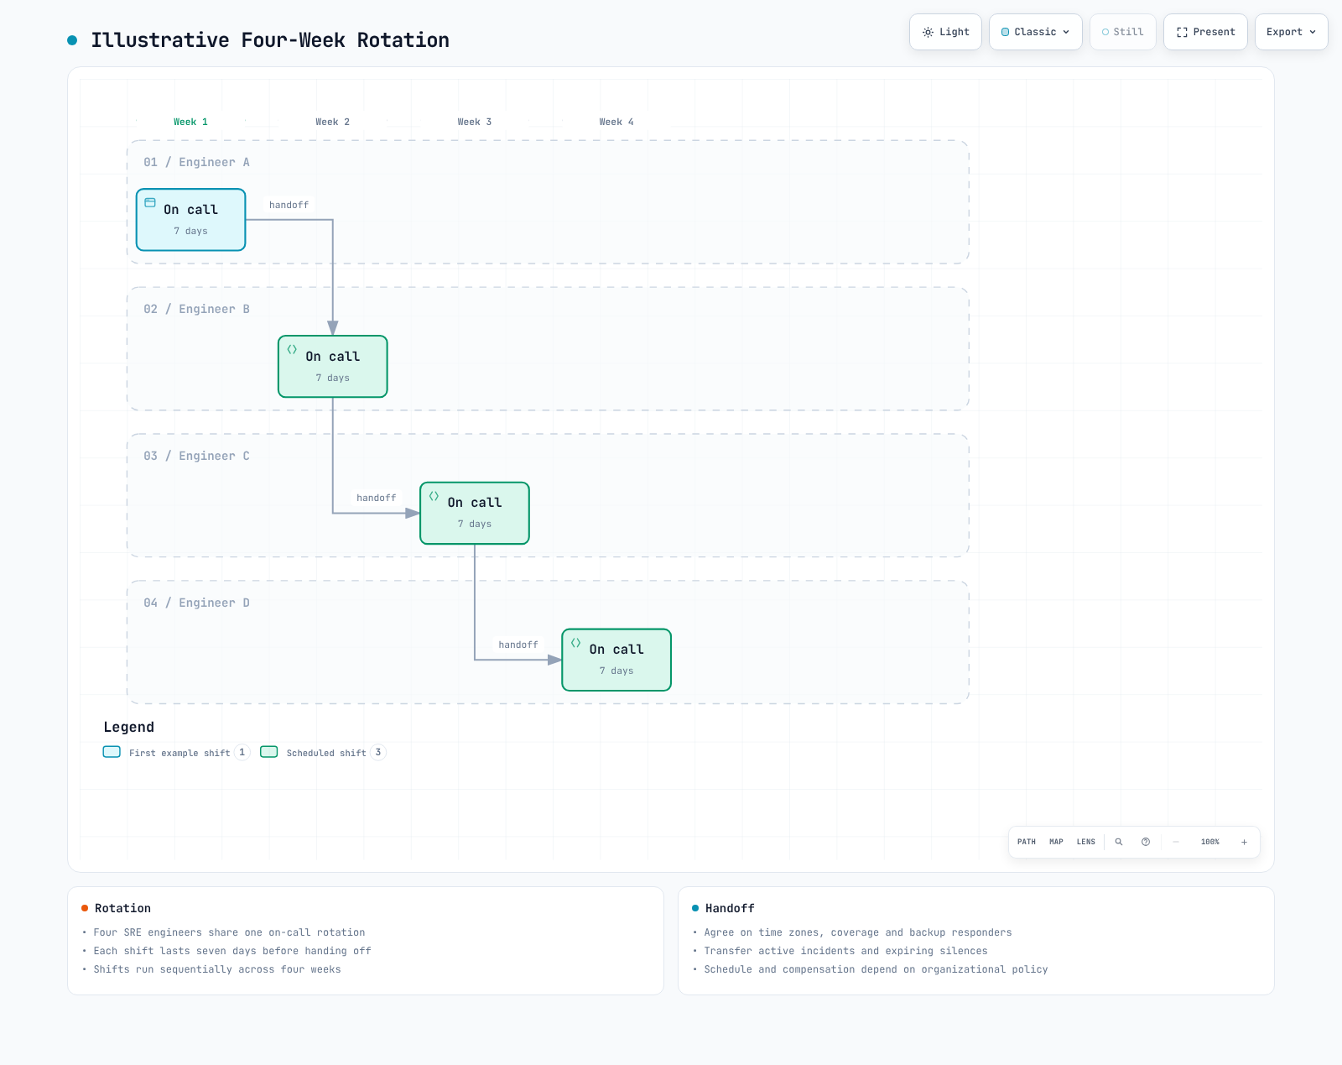
Task: Click the handoff label near Engineer A
Action: (x=289, y=205)
